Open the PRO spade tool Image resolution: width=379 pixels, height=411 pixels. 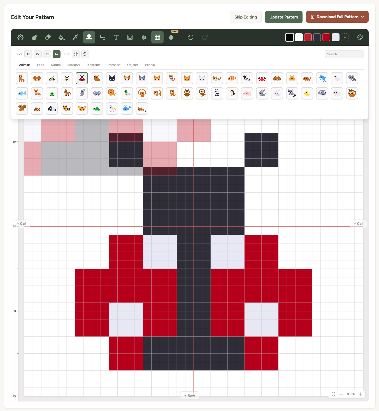tap(171, 37)
